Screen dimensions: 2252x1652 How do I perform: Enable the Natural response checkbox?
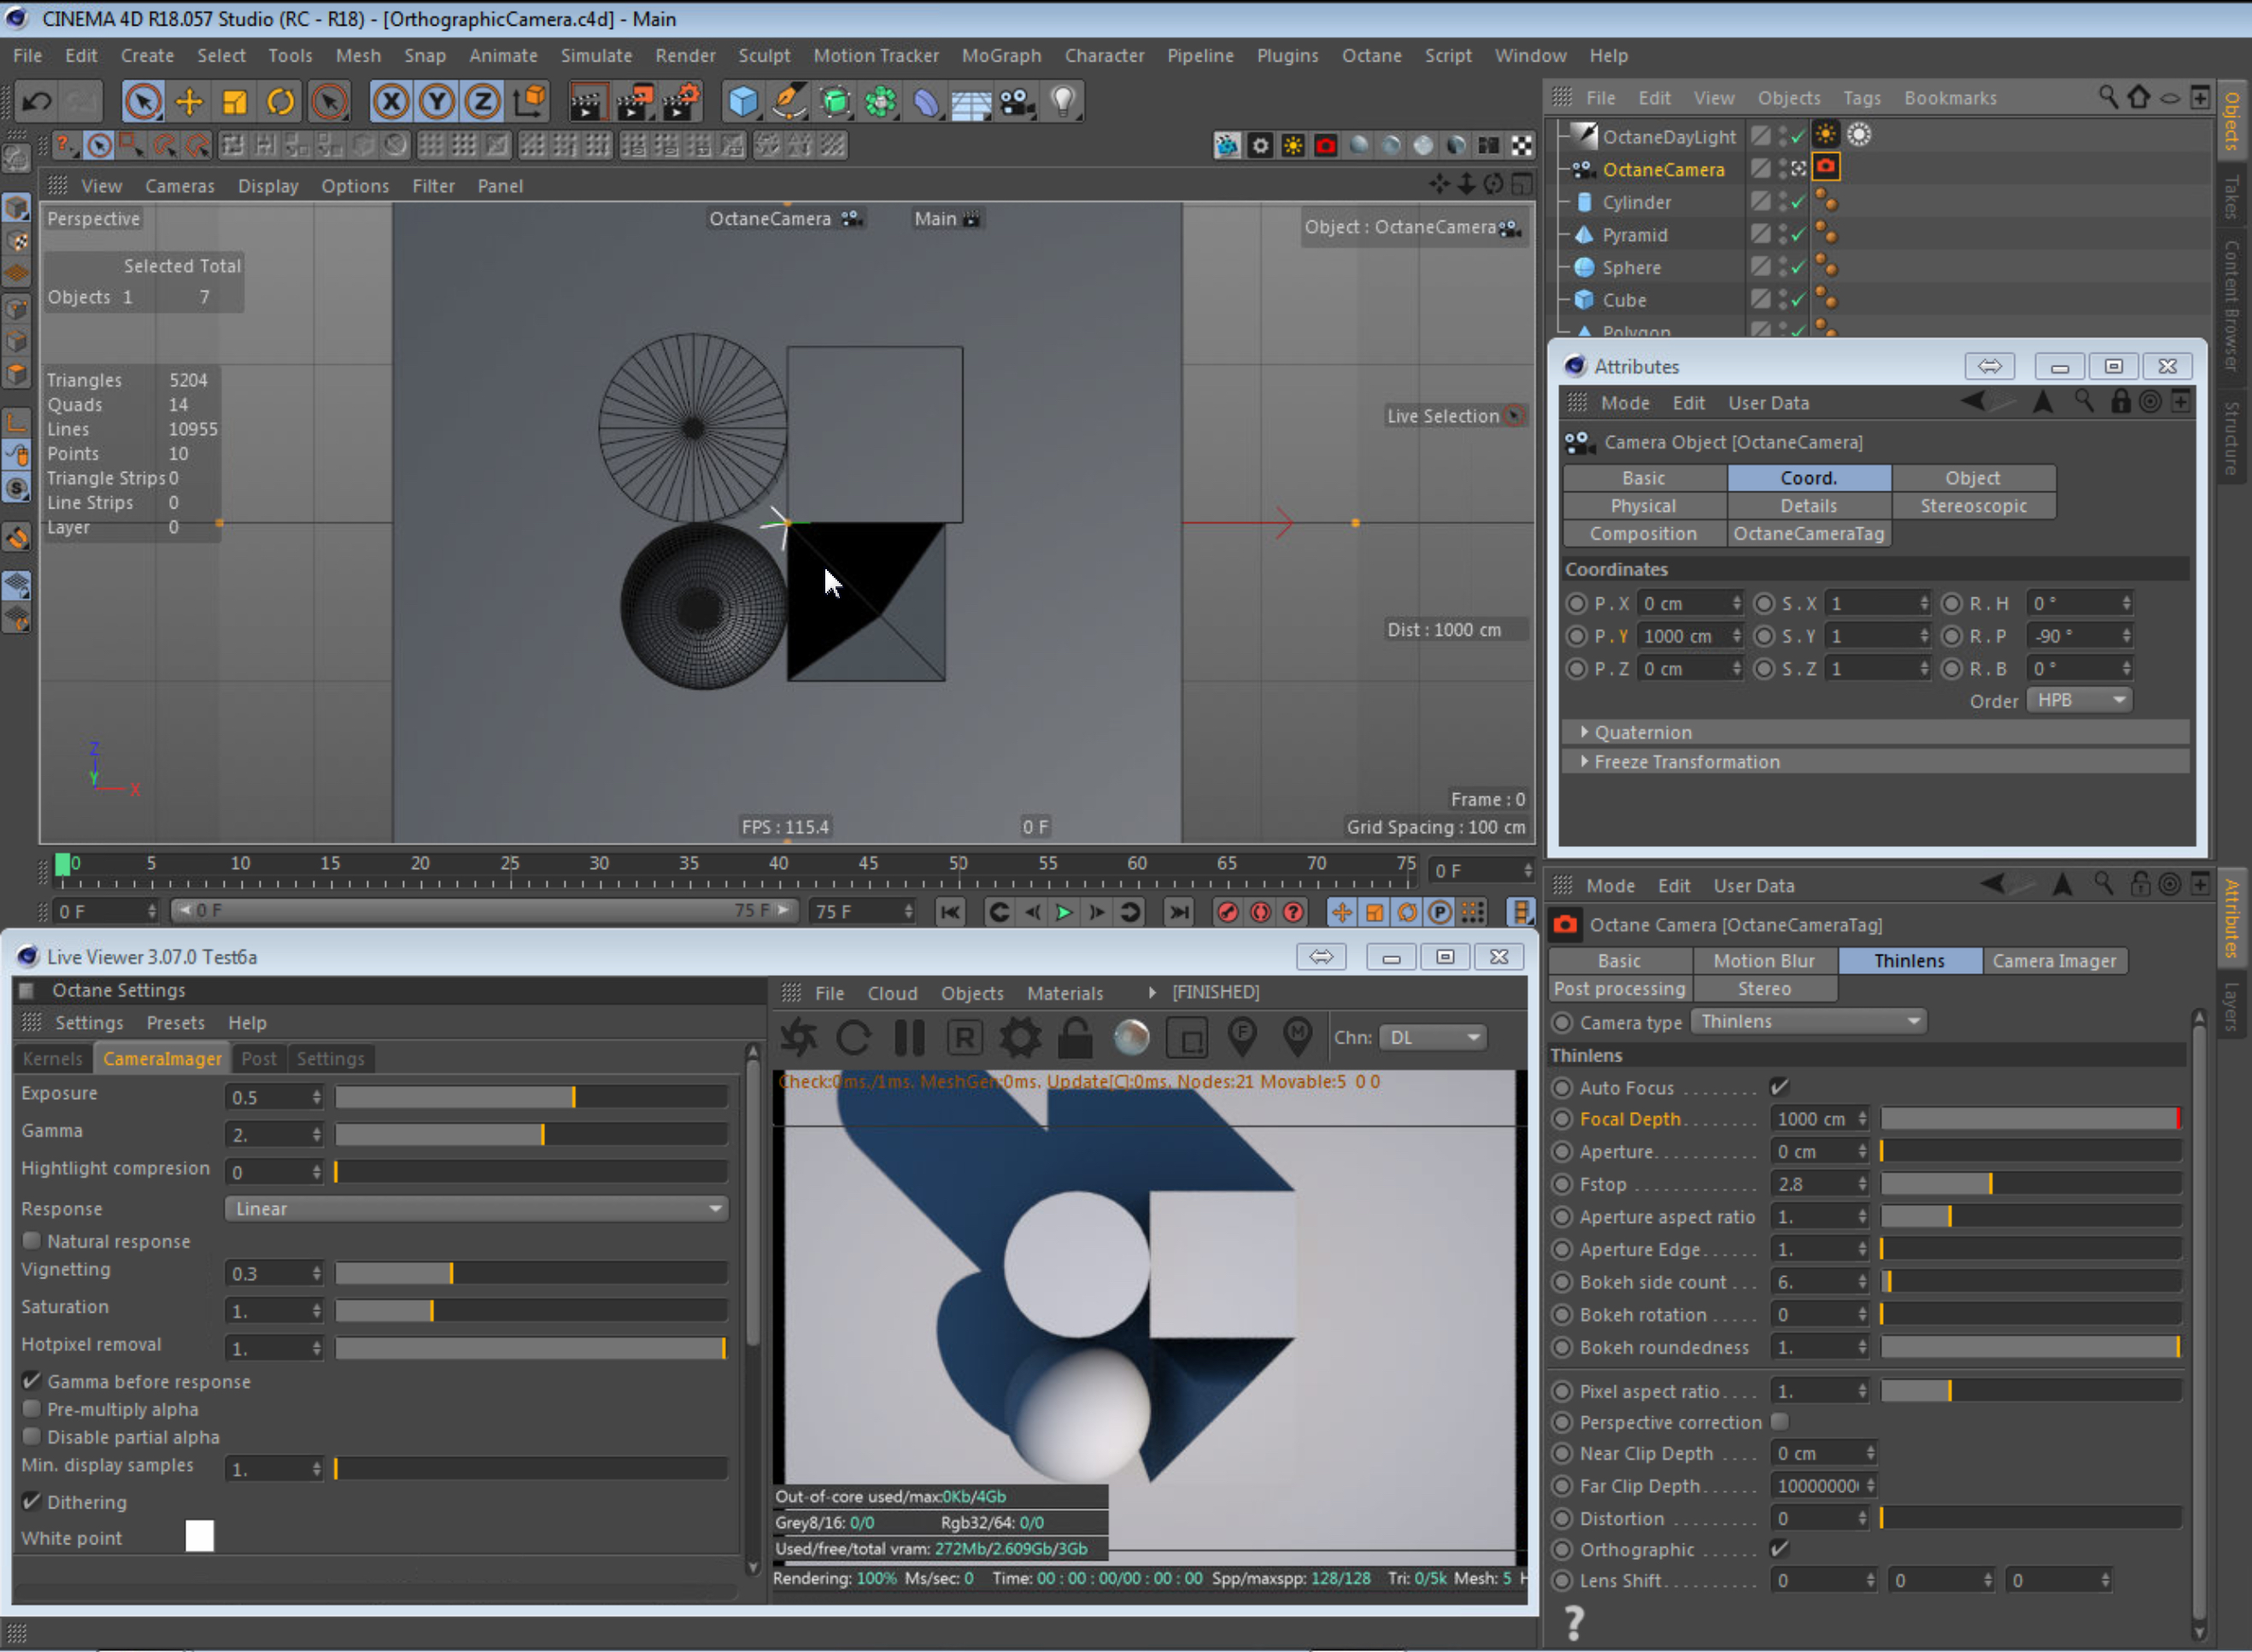point(32,1240)
